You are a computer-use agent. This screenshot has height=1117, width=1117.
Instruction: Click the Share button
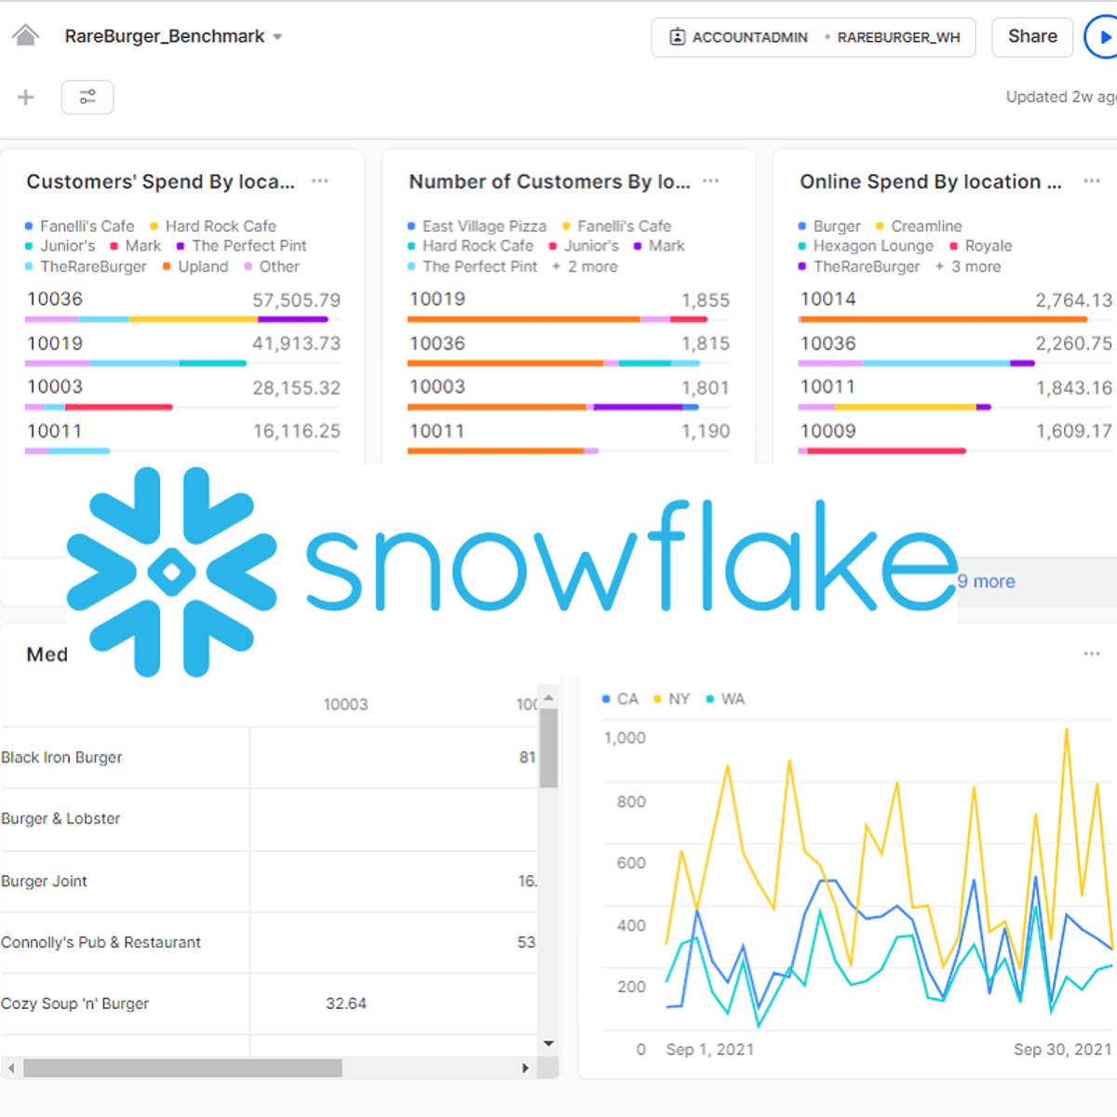pyautogui.click(x=1032, y=36)
